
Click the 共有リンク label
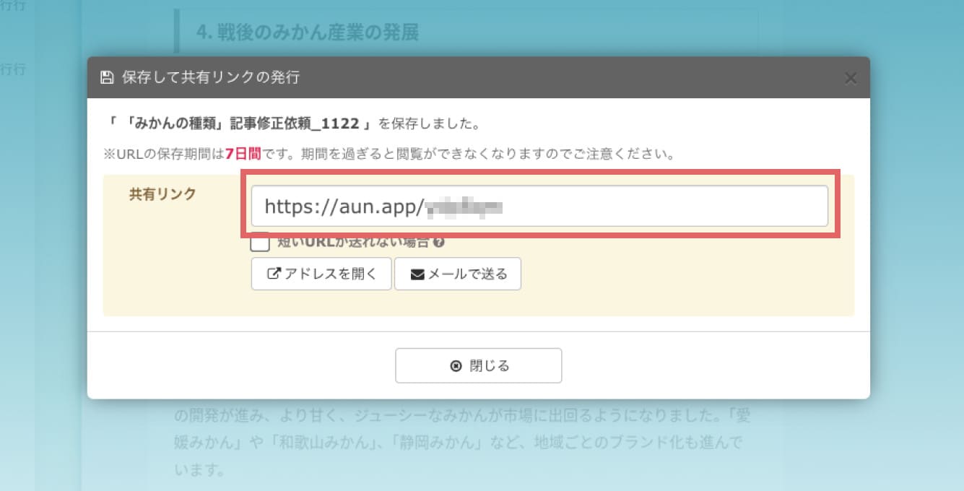tap(162, 194)
